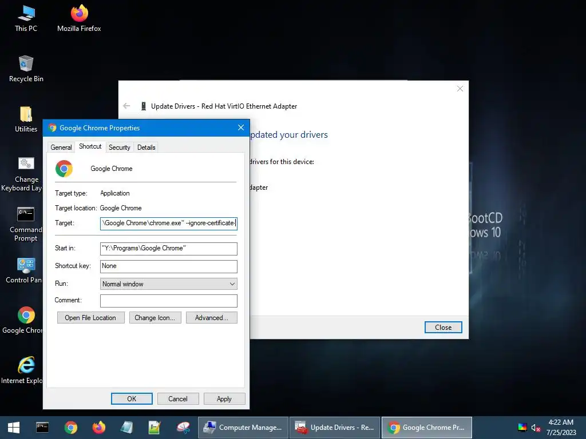586x439 pixels.
Task: Click the muted volume tray icon
Action: (536, 428)
